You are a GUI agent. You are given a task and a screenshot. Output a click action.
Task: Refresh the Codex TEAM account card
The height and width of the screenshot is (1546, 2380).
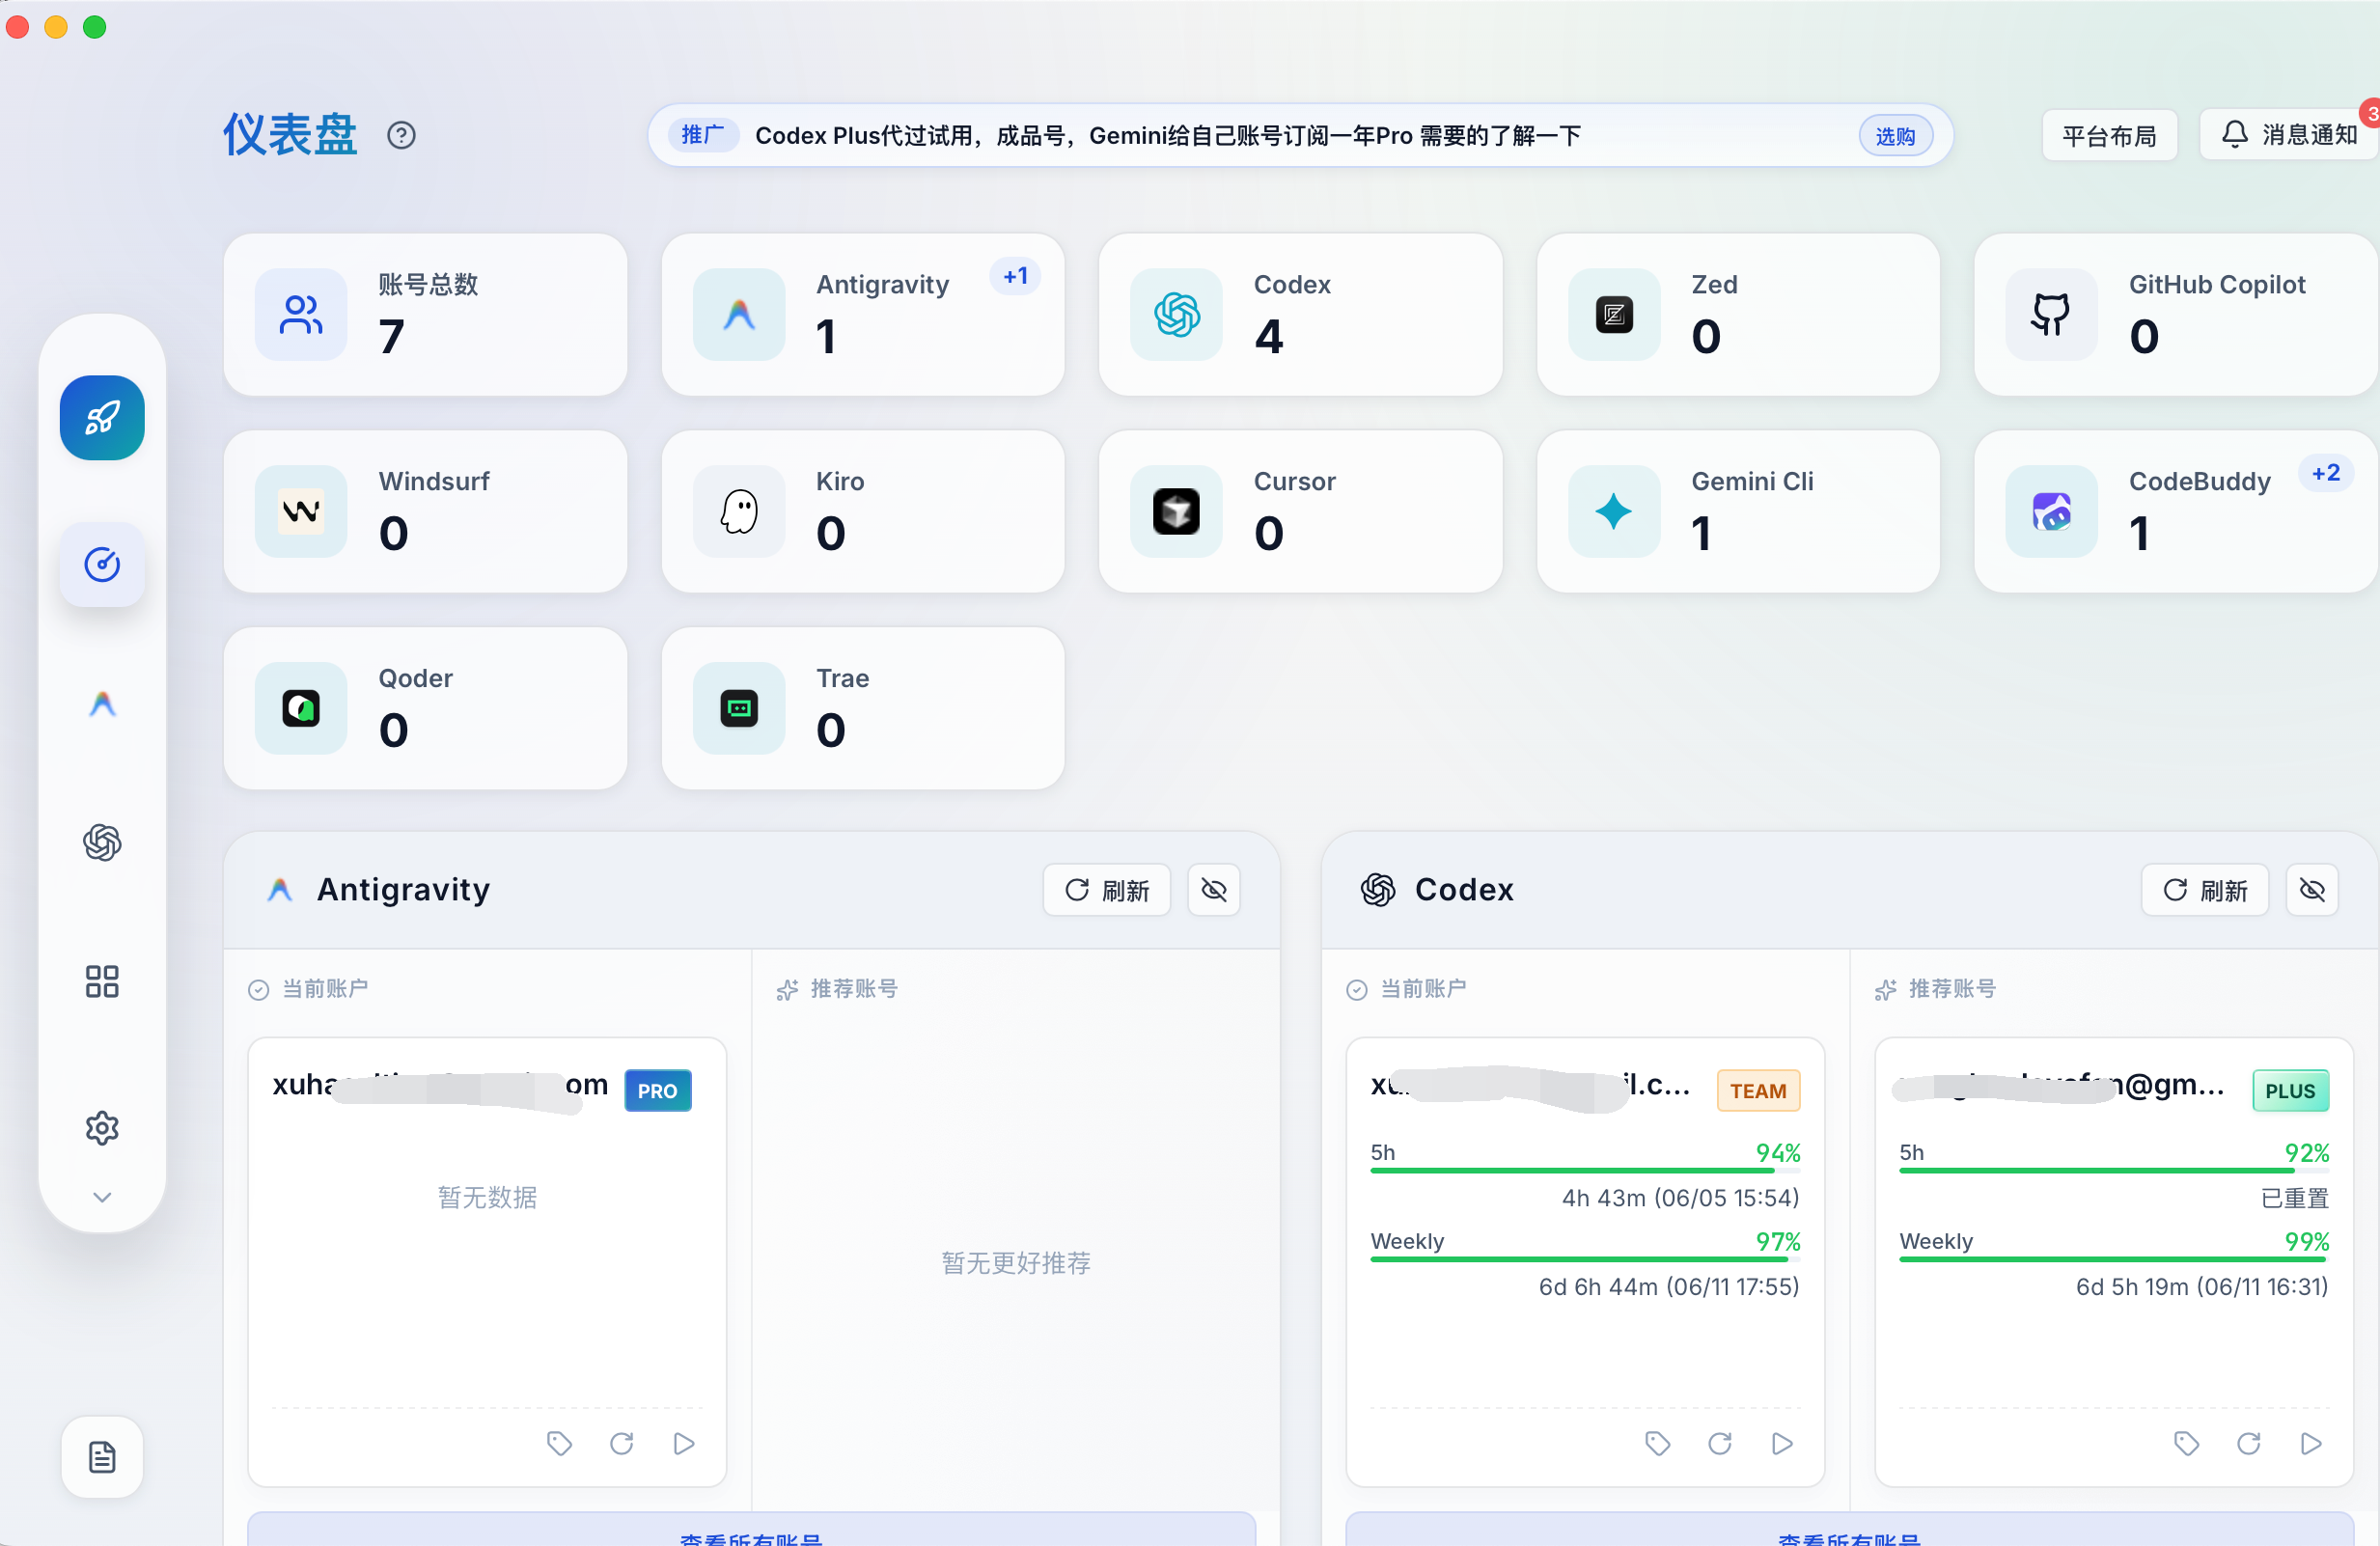click(1720, 1444)
